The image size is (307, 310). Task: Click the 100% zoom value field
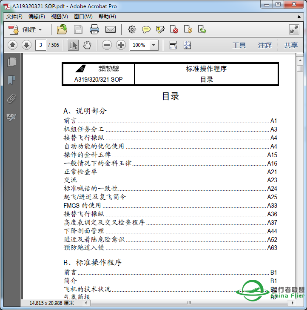tap(139, 45)
